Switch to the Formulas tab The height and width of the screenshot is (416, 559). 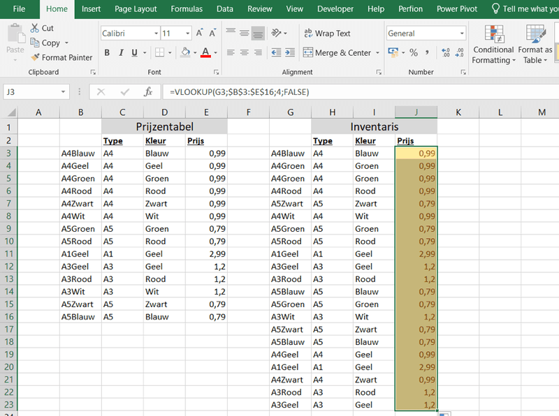(187, 9)
